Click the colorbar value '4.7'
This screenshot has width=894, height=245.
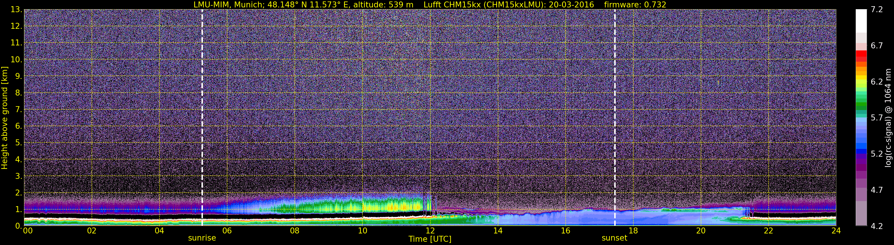click(x=877, y=190)
